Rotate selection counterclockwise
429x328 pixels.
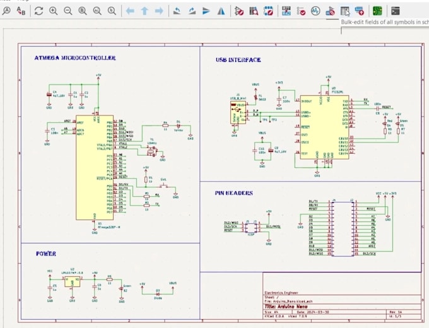tap(177, 11)
